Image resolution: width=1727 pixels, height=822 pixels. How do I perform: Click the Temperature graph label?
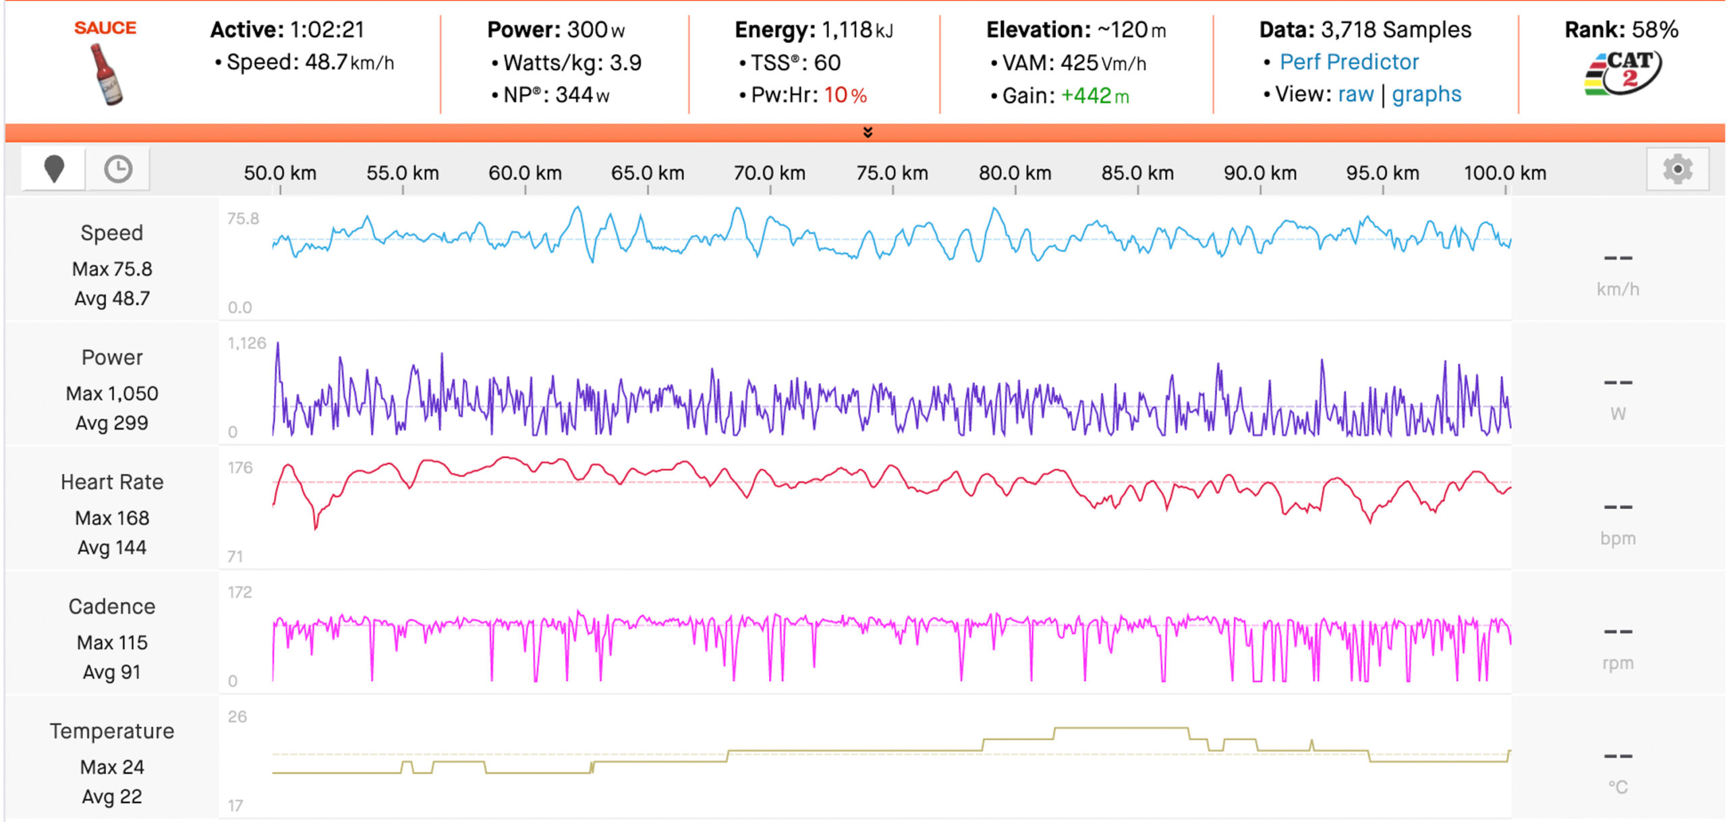[112, 732]
